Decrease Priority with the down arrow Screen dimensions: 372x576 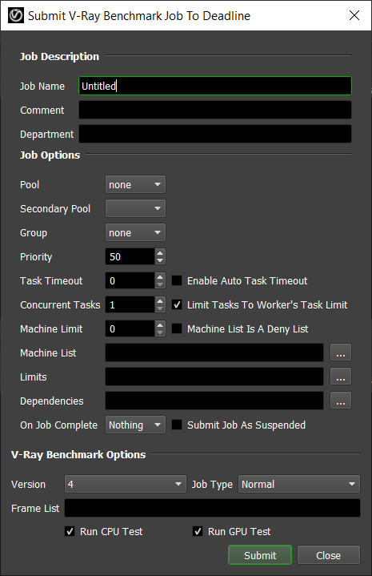coord(160,260)
